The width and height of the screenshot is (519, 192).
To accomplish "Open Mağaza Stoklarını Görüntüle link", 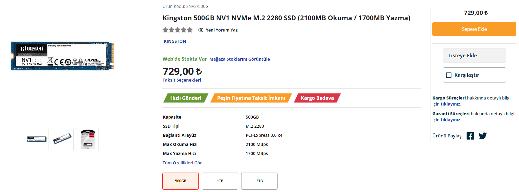I will pyautogui.click(x=240, y=59).
